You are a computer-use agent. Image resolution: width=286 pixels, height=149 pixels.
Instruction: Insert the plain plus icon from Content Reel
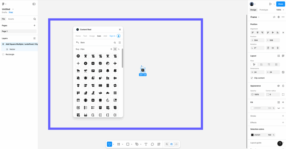78,63
